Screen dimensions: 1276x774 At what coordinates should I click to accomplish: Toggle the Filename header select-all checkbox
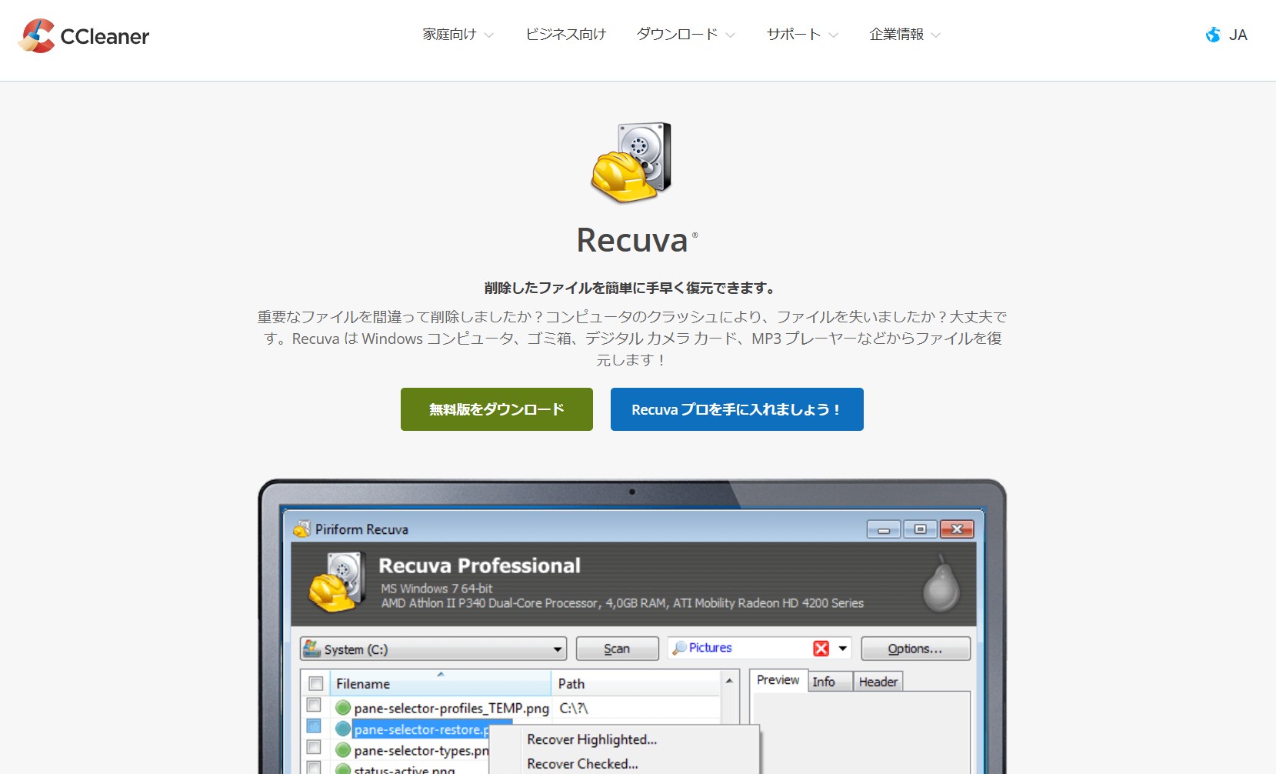coord(315,683)
